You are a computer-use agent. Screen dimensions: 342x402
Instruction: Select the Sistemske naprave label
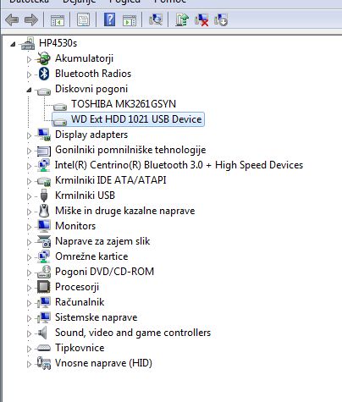(x=97, y=317)
